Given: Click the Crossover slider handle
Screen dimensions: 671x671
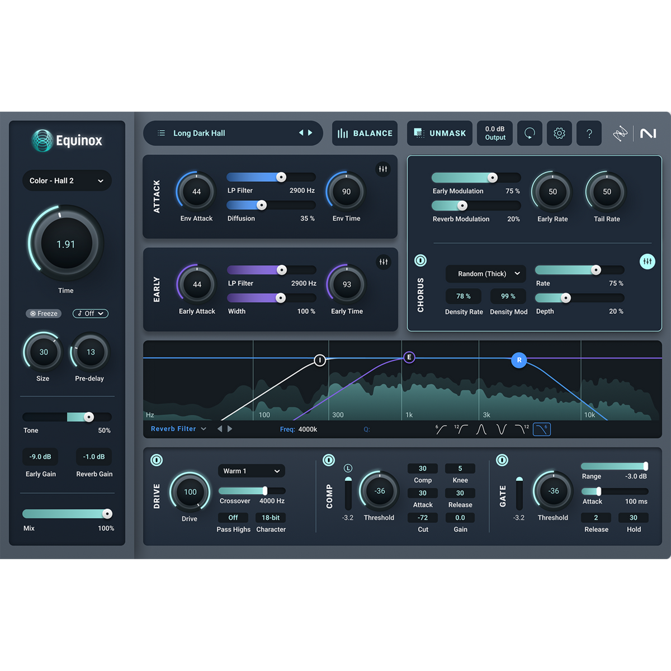Looking at the screenshot, I should 265,491.
